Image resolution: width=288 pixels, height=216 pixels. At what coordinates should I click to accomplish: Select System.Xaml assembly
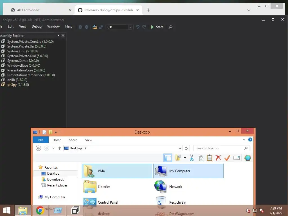tap(23, 61)
